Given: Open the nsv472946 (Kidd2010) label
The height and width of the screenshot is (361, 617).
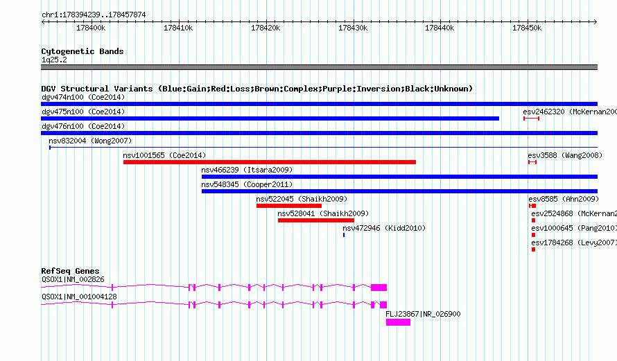Looking at the screenshot, I should click(384, 228).
